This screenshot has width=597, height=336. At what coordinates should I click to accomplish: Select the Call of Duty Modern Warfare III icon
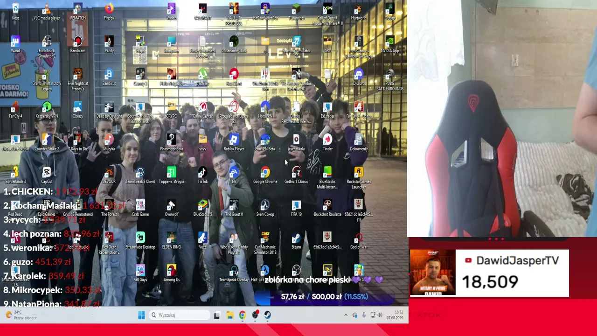point(327,15)
